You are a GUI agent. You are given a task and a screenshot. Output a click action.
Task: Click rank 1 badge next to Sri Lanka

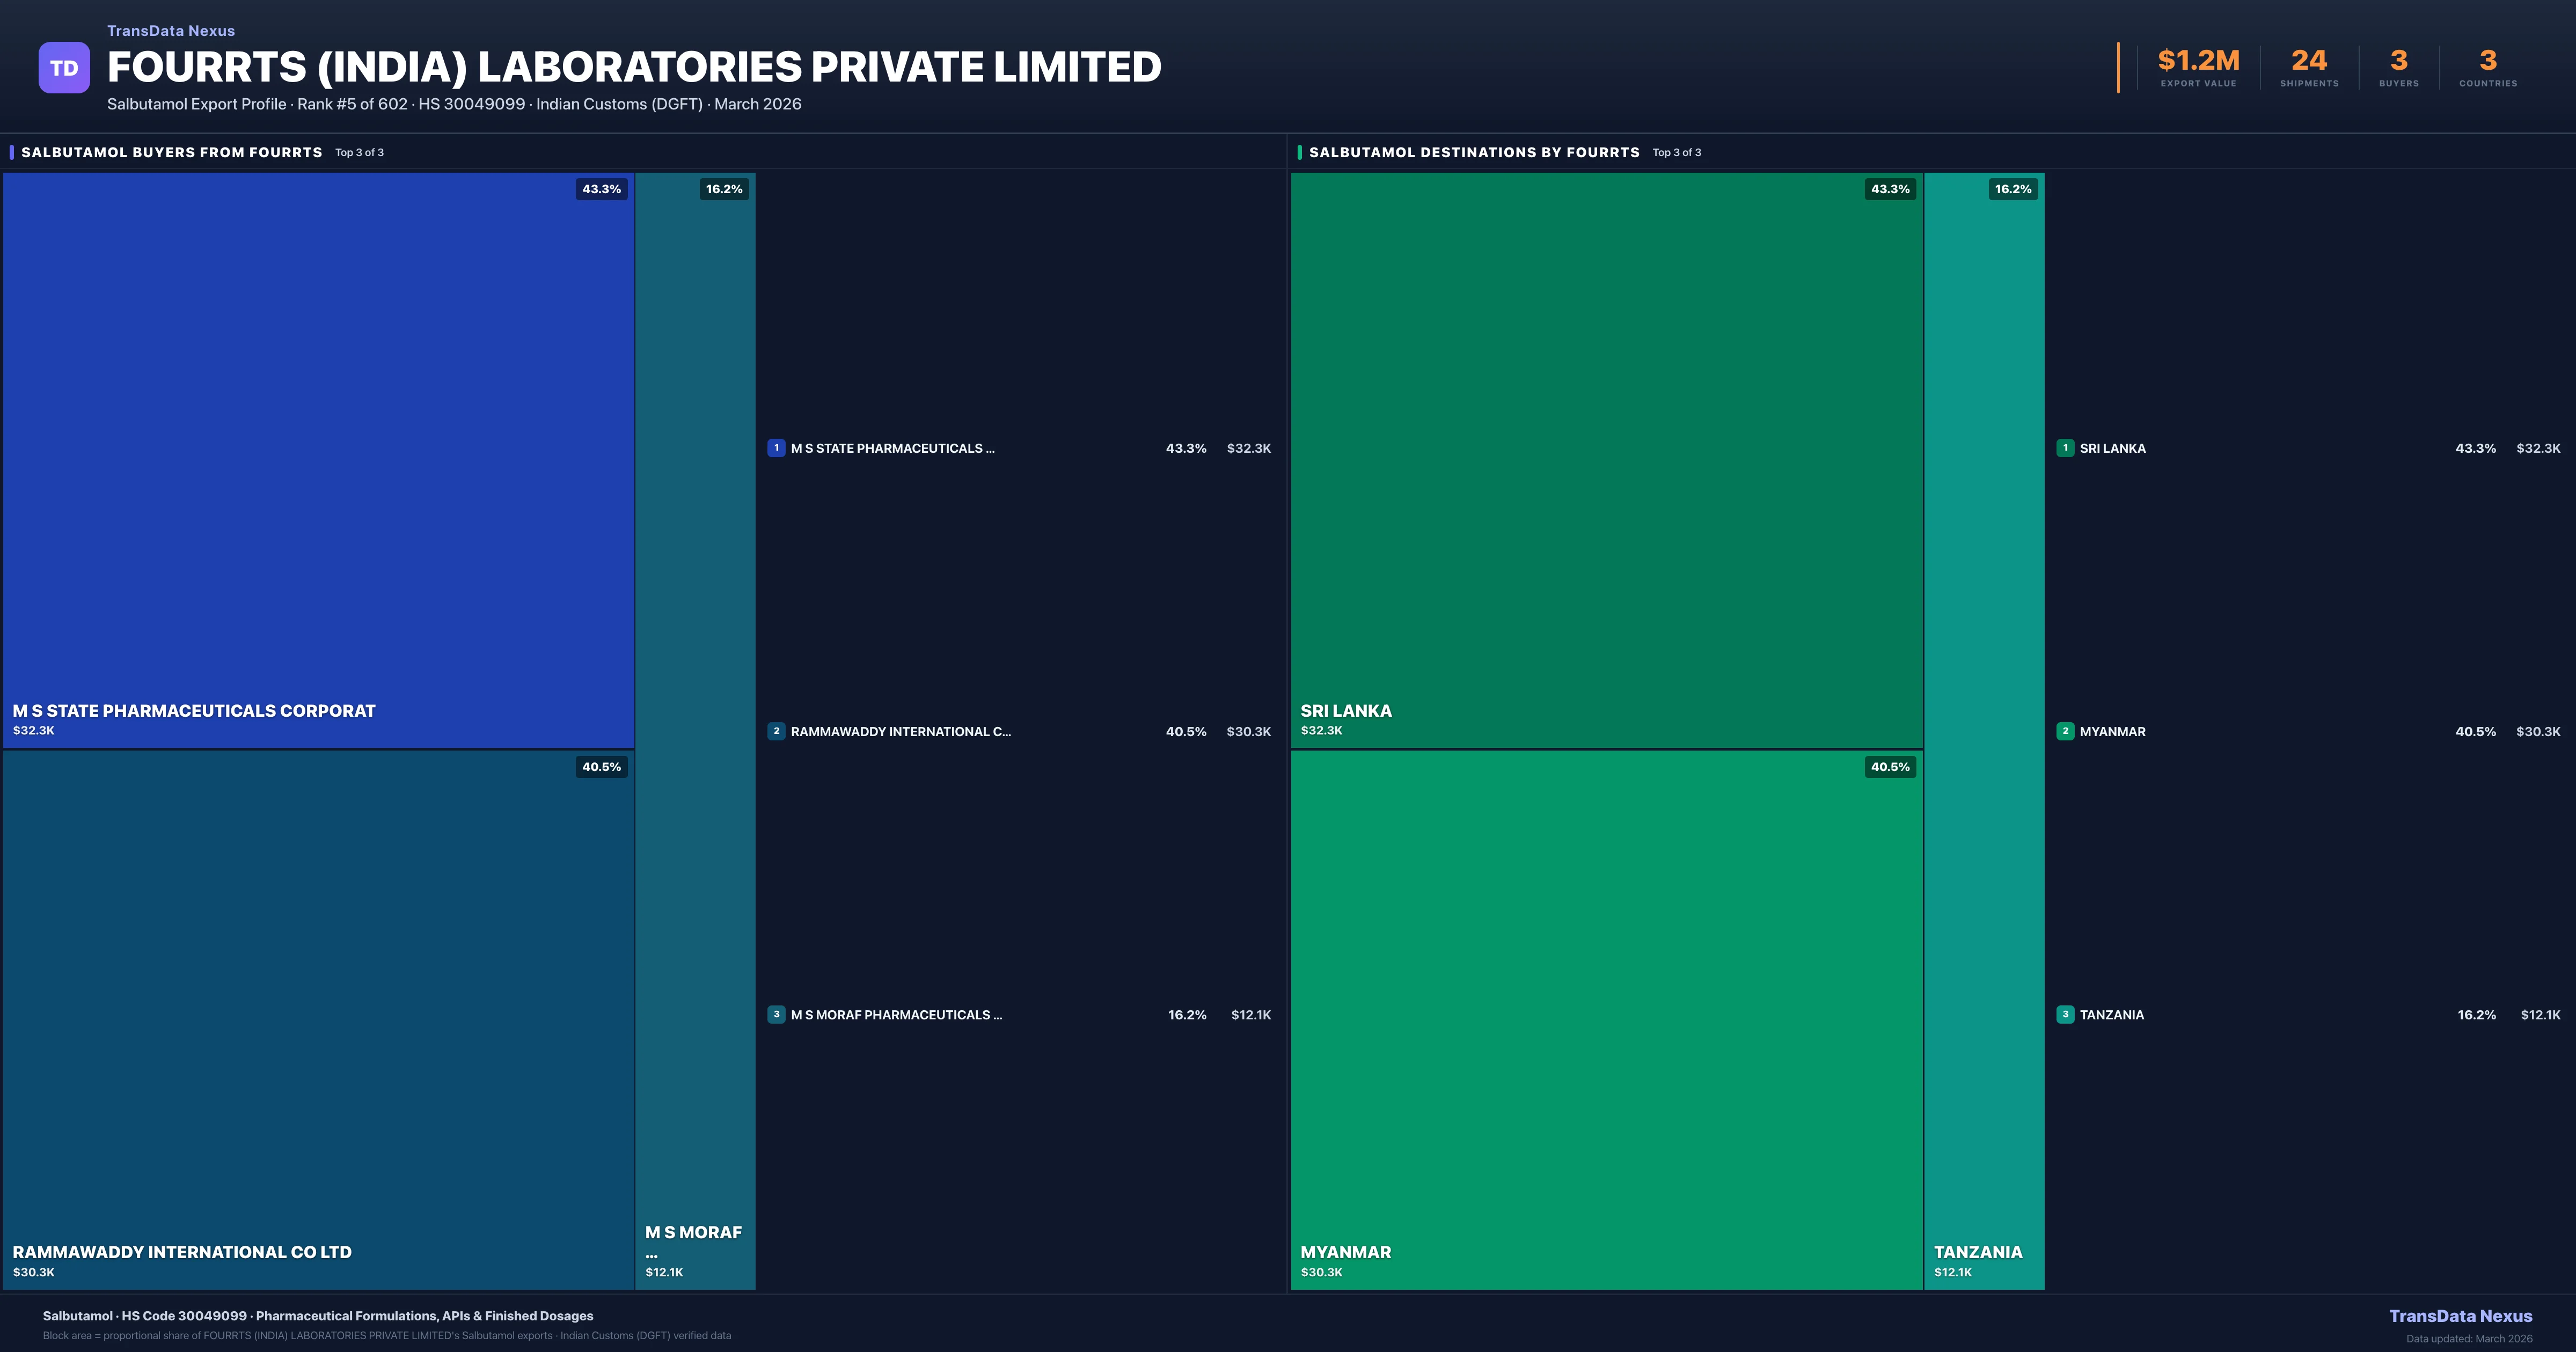(2065, 448)
